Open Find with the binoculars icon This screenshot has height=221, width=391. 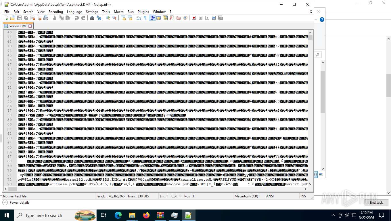coord(92,18)
